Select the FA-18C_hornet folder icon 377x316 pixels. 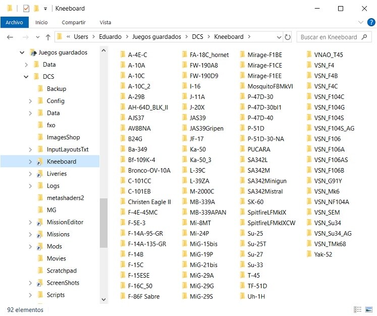pyautogui.click(x=185, y=55)
